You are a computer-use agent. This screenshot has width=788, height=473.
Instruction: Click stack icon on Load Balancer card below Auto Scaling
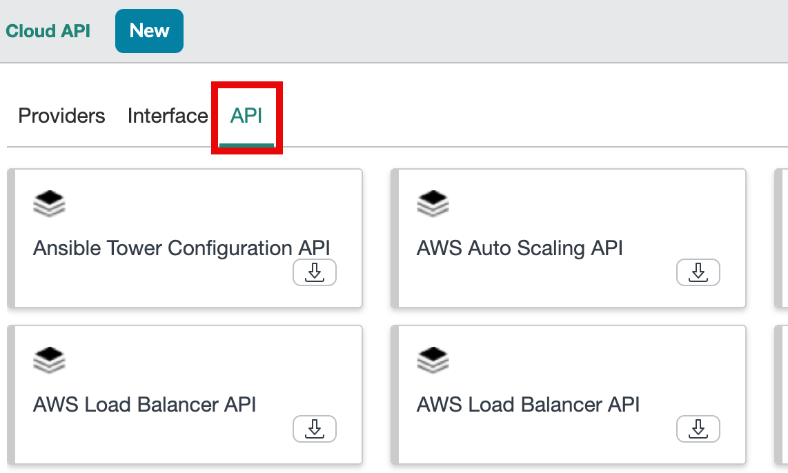433,360
